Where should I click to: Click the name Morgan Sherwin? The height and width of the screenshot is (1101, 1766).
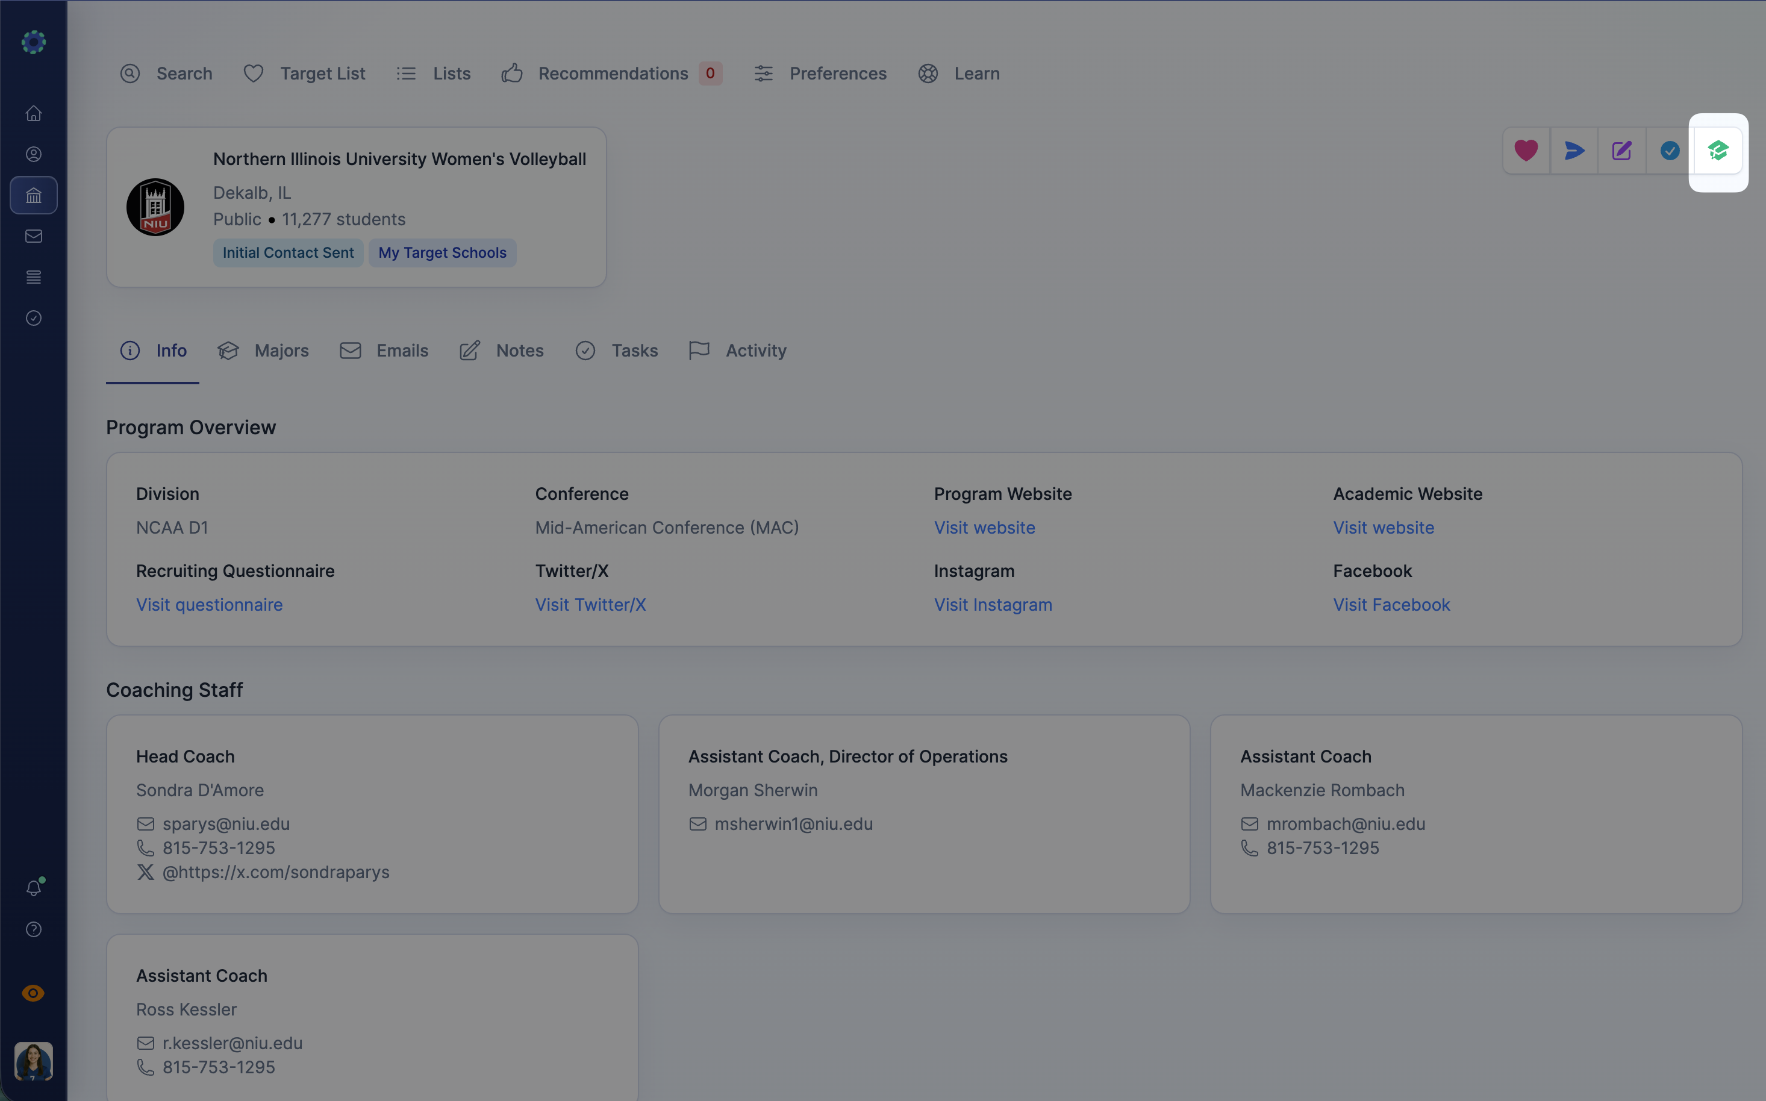tap(753, 790)
